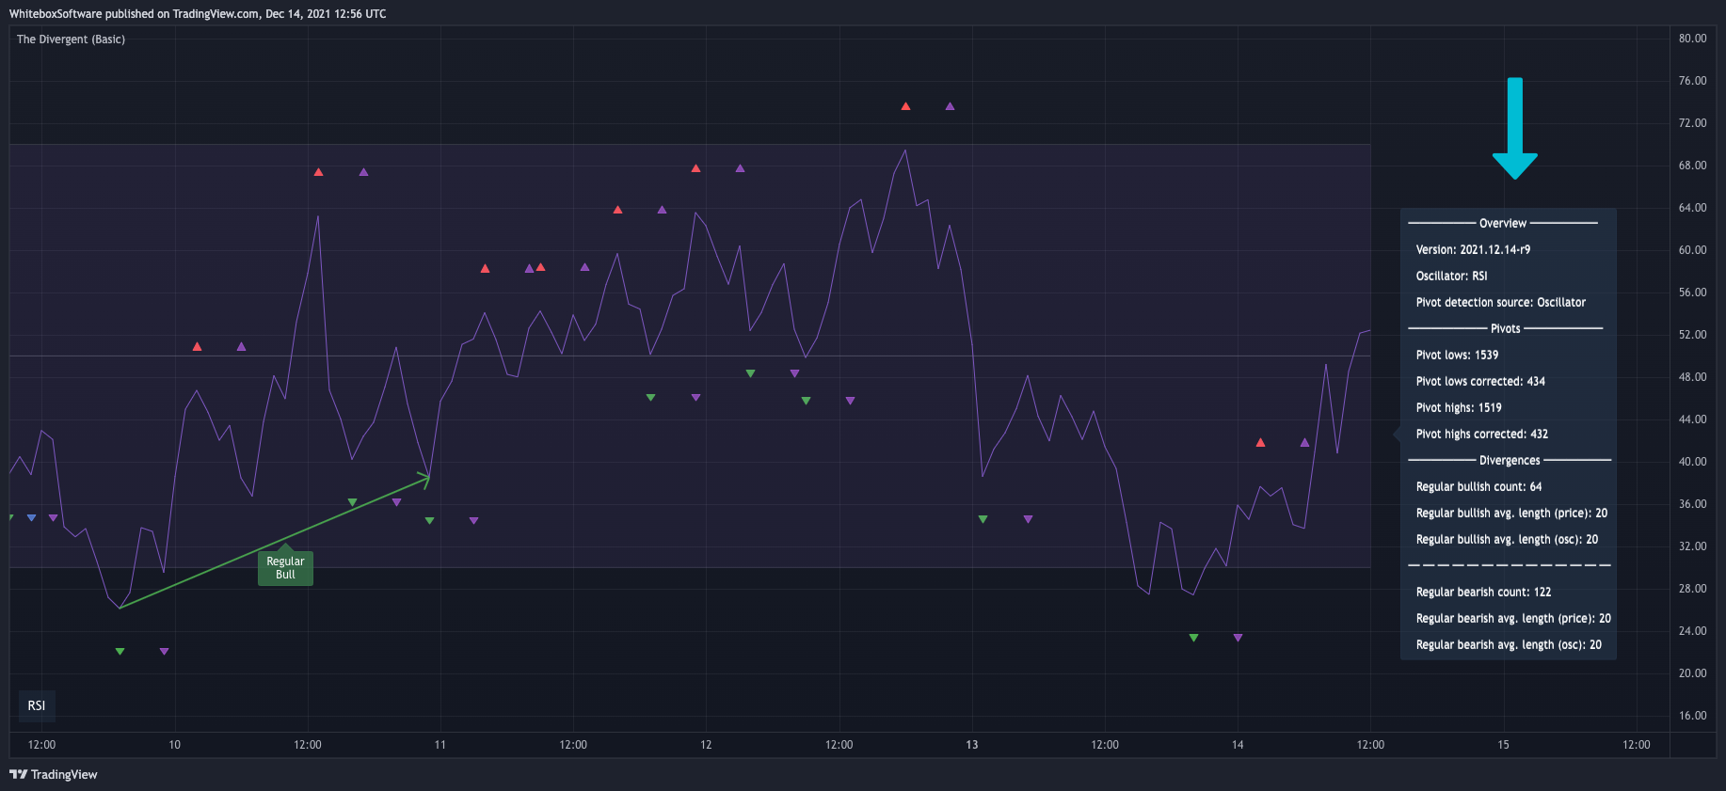Click the Overview section heading
Image resolution: width=1726 pixels, height=791 pixels.
(1503, 224)
